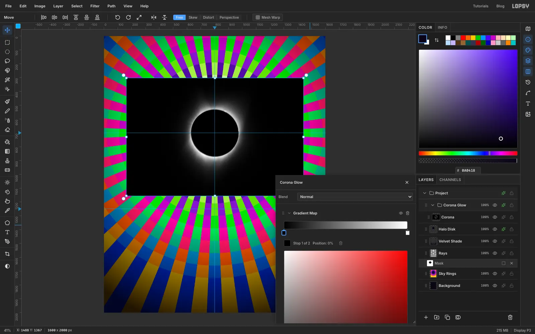Hide the Halo Disk layer
The height and width of the screenshot is (334, 535).
[495, 229]
